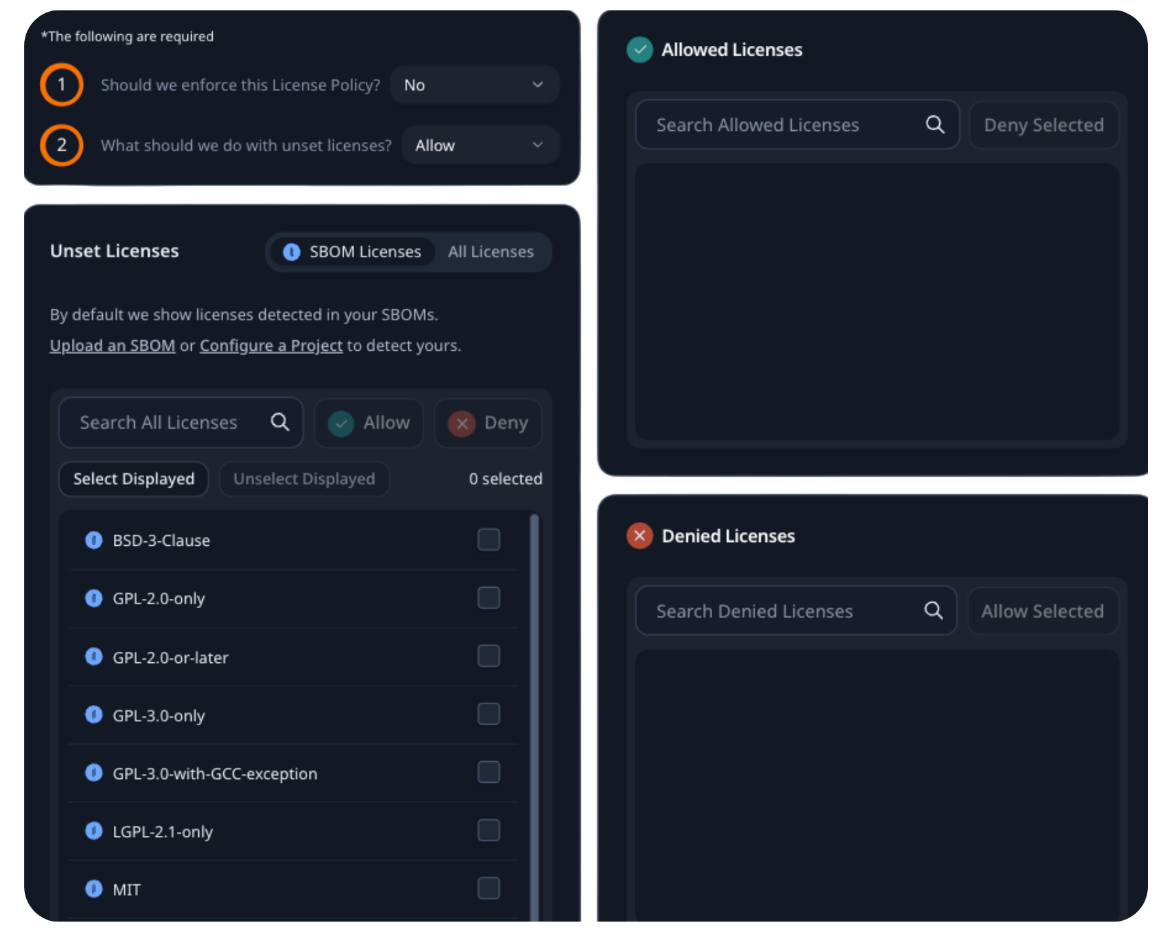Click the info icon in SBOM Licenses tab

[292, 251]
